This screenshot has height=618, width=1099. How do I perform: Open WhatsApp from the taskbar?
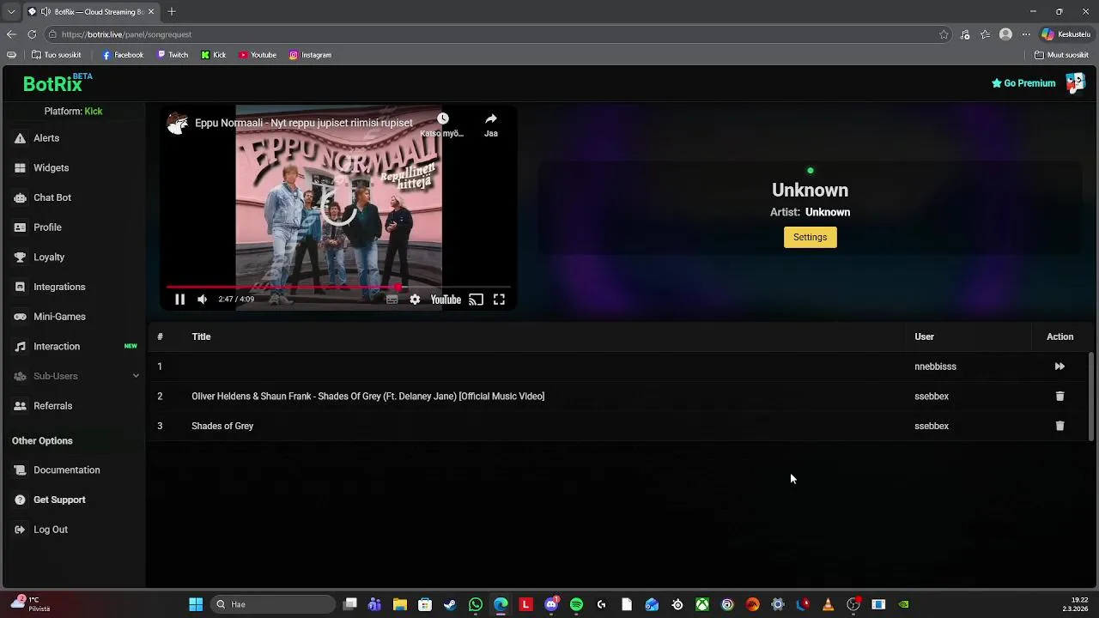point(476,604)
